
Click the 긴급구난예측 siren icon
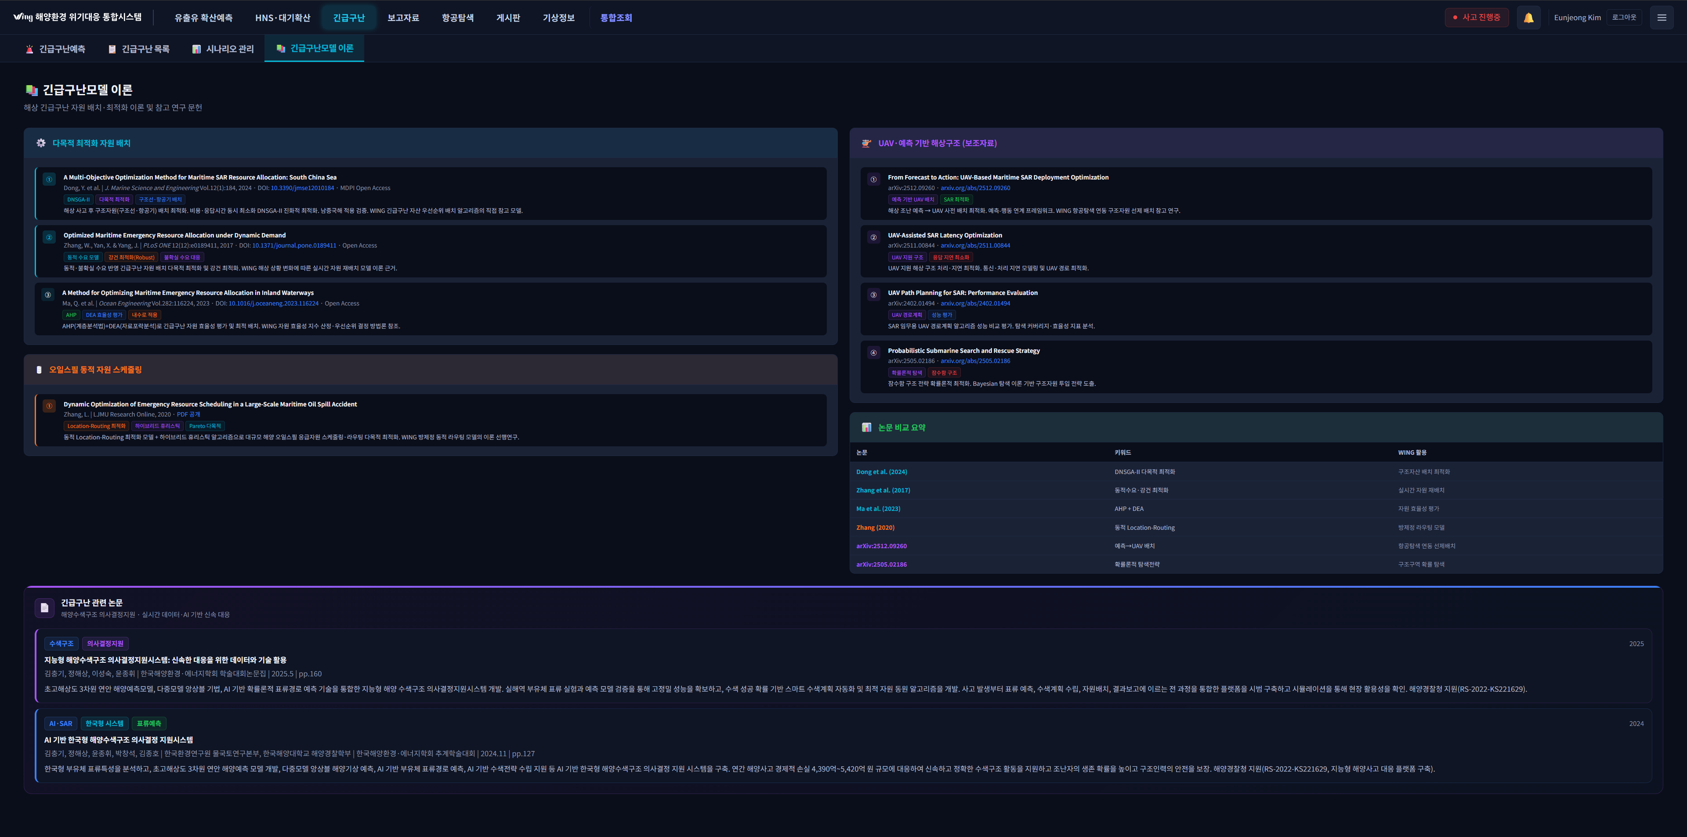click(29, 49)
